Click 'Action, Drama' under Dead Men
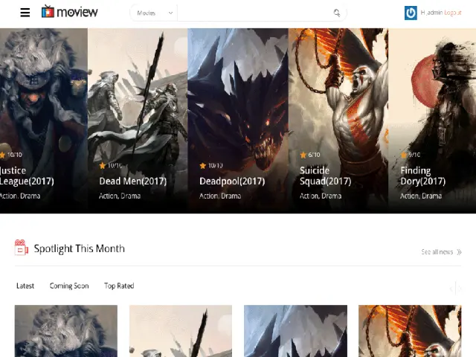476x357 pixels. 120,196
